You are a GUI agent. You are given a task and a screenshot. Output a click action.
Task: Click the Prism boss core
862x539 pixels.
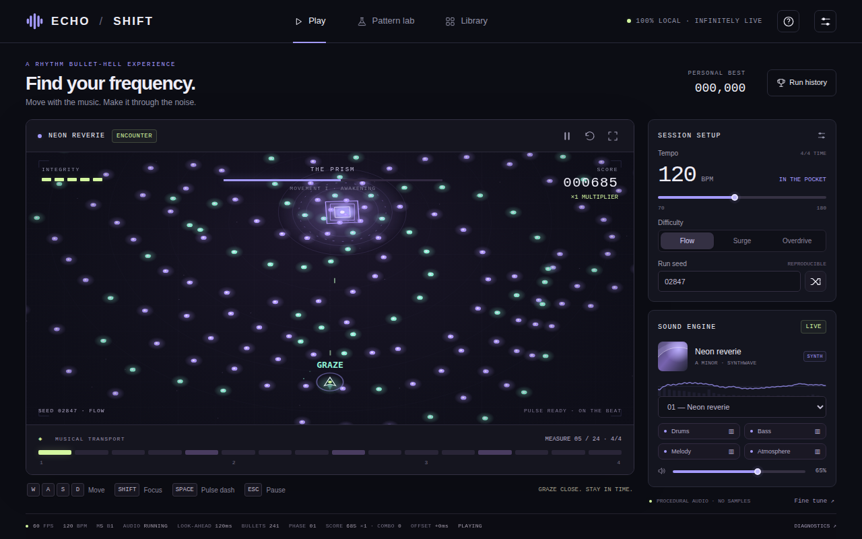point(342,212)
